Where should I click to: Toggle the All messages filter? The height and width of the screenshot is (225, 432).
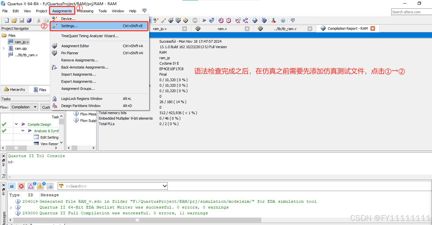point(12,186)
